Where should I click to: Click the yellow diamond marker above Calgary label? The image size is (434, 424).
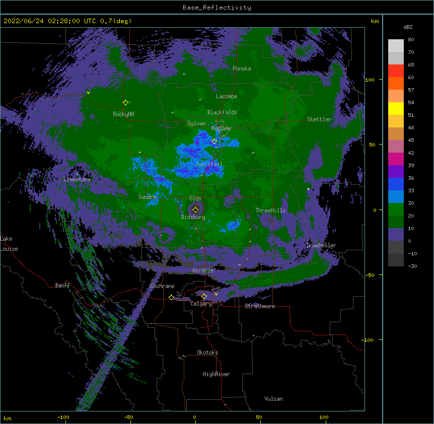click(x=204, y=297)
